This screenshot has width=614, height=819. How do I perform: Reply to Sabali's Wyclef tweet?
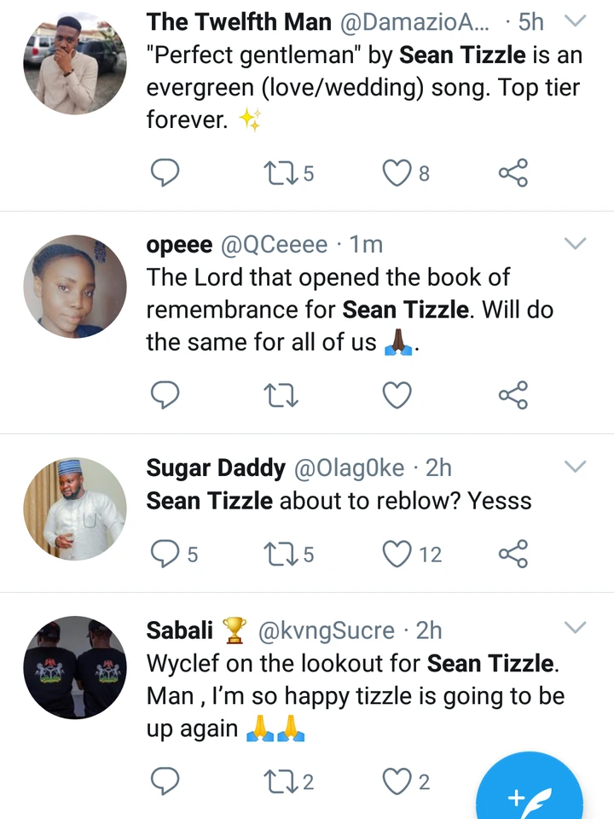click(165, 781)
